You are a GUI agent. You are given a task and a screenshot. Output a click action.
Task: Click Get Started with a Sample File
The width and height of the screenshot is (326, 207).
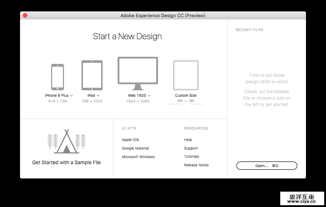tap(66, 162)
